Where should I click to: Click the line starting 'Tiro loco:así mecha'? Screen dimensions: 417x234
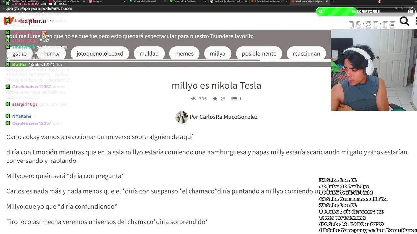click(107, 222)
